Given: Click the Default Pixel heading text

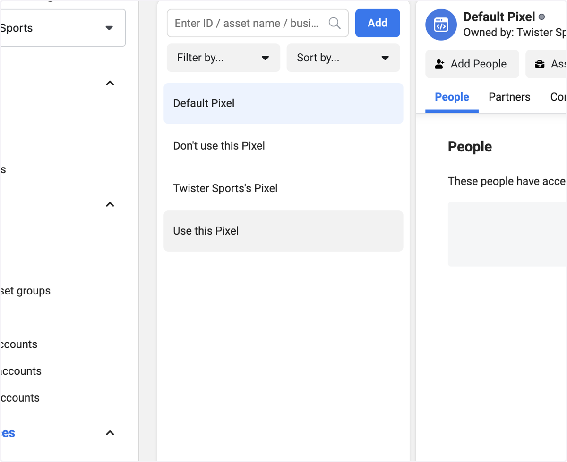Looking at the screenshot, I should tap(499, 17).
